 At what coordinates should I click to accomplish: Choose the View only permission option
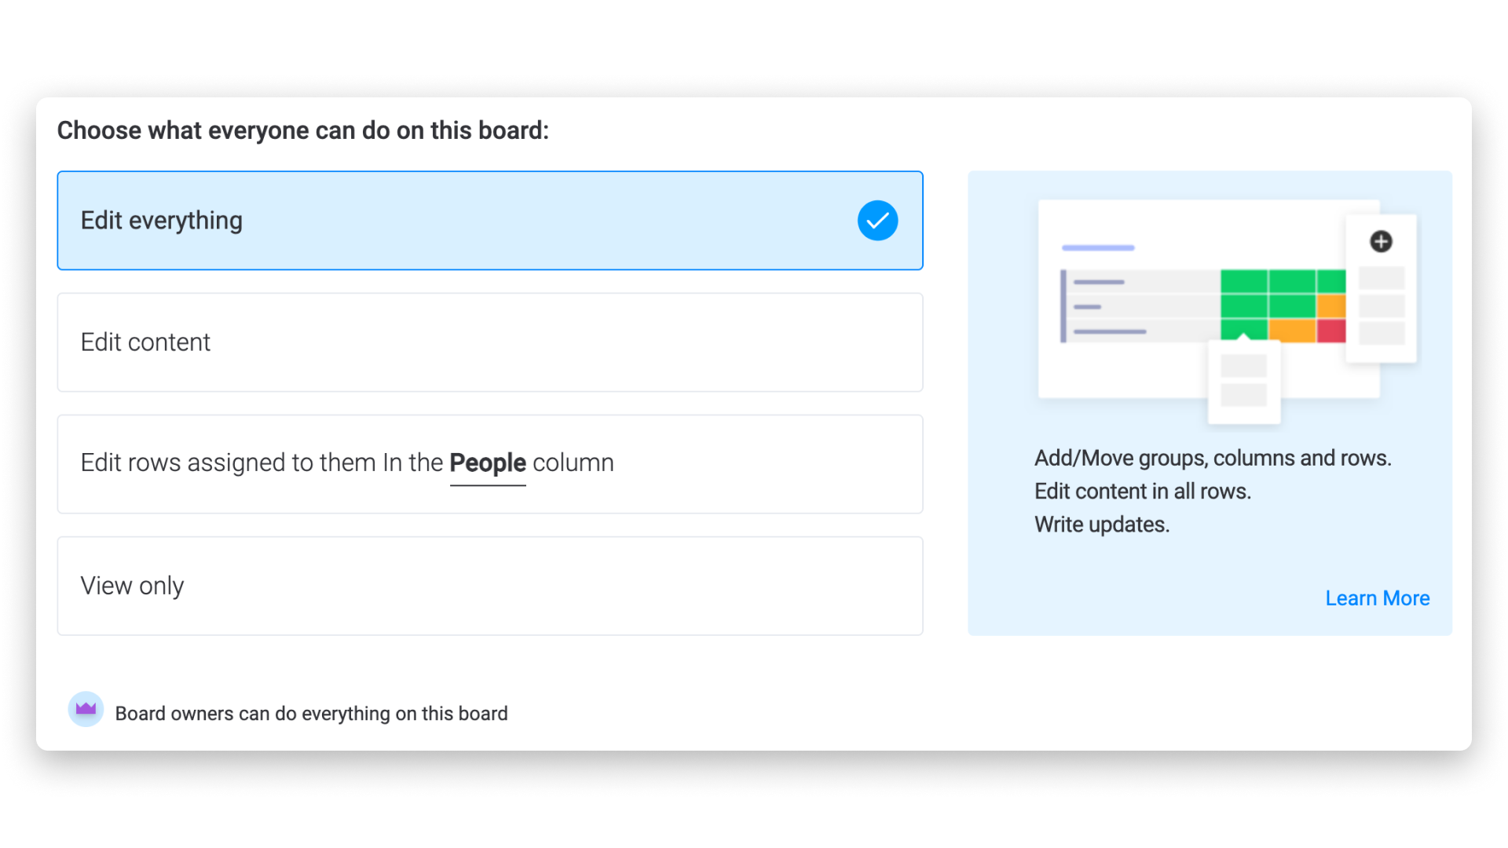(490, 586)
